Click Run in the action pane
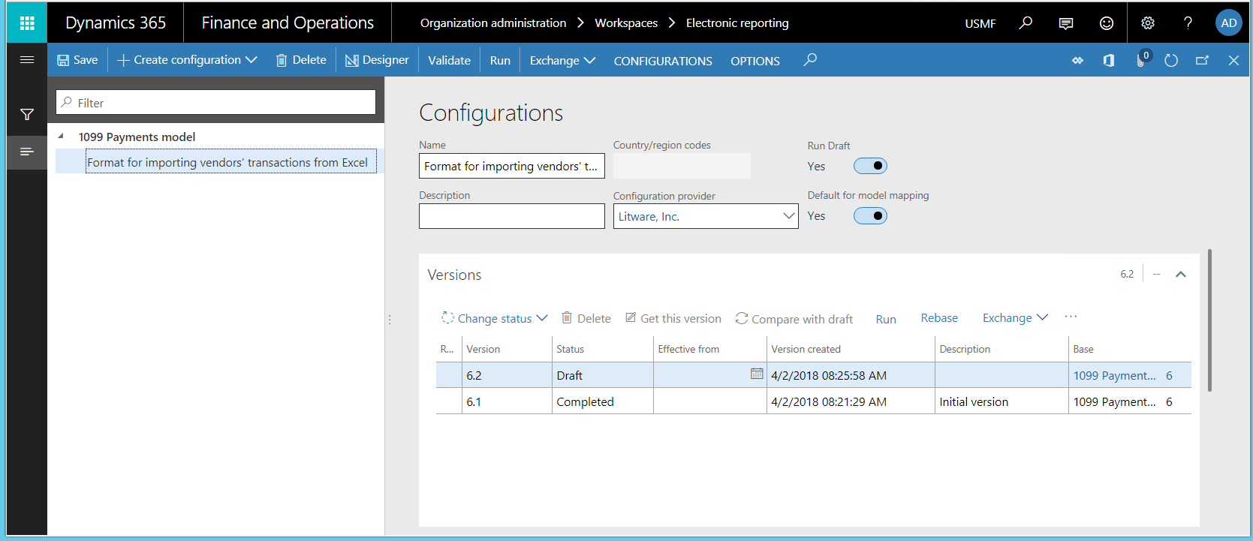The width and height of the screenshot is (1253, 541). [500, 61]
